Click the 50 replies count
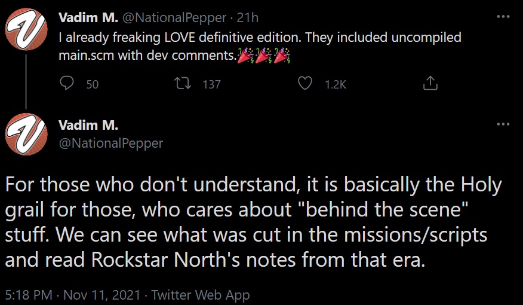The height and width of the screenshot is (305, 523). 92,84
